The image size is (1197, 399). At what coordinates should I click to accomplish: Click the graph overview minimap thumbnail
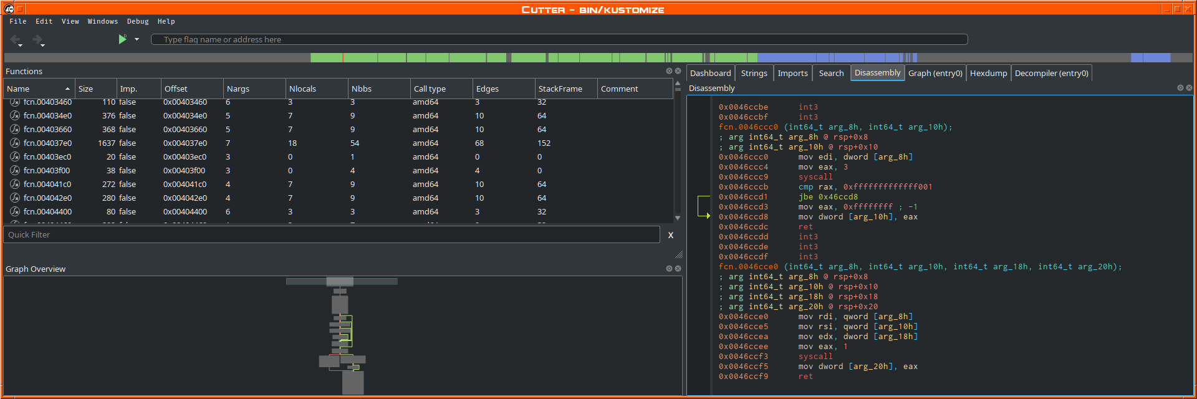click(x=342, y=335)
